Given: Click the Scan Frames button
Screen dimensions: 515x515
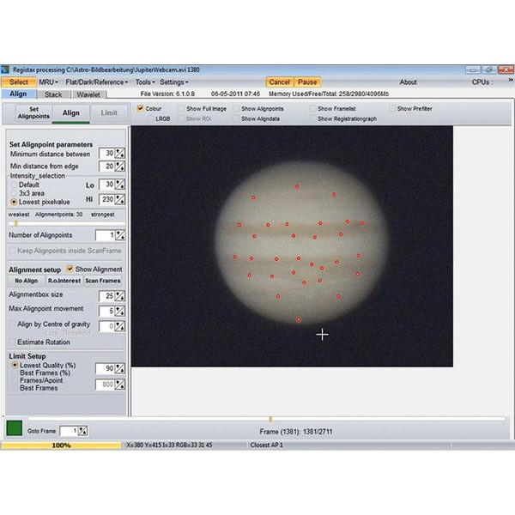Looking at the screenshot, I should click(103, 281).
